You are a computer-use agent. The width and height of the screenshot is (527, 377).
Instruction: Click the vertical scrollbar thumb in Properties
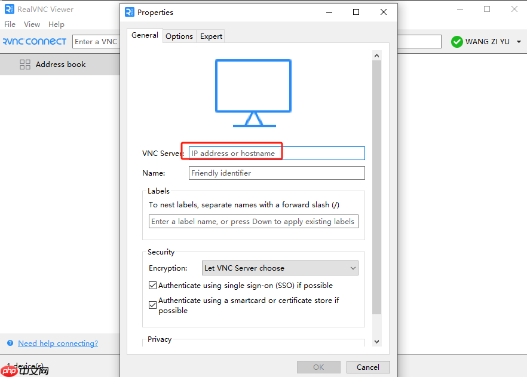point(377,187)
